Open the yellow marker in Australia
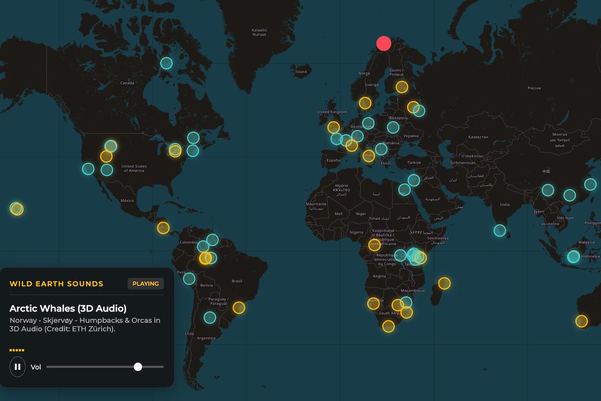601x401 pixels. click(581, 321)
